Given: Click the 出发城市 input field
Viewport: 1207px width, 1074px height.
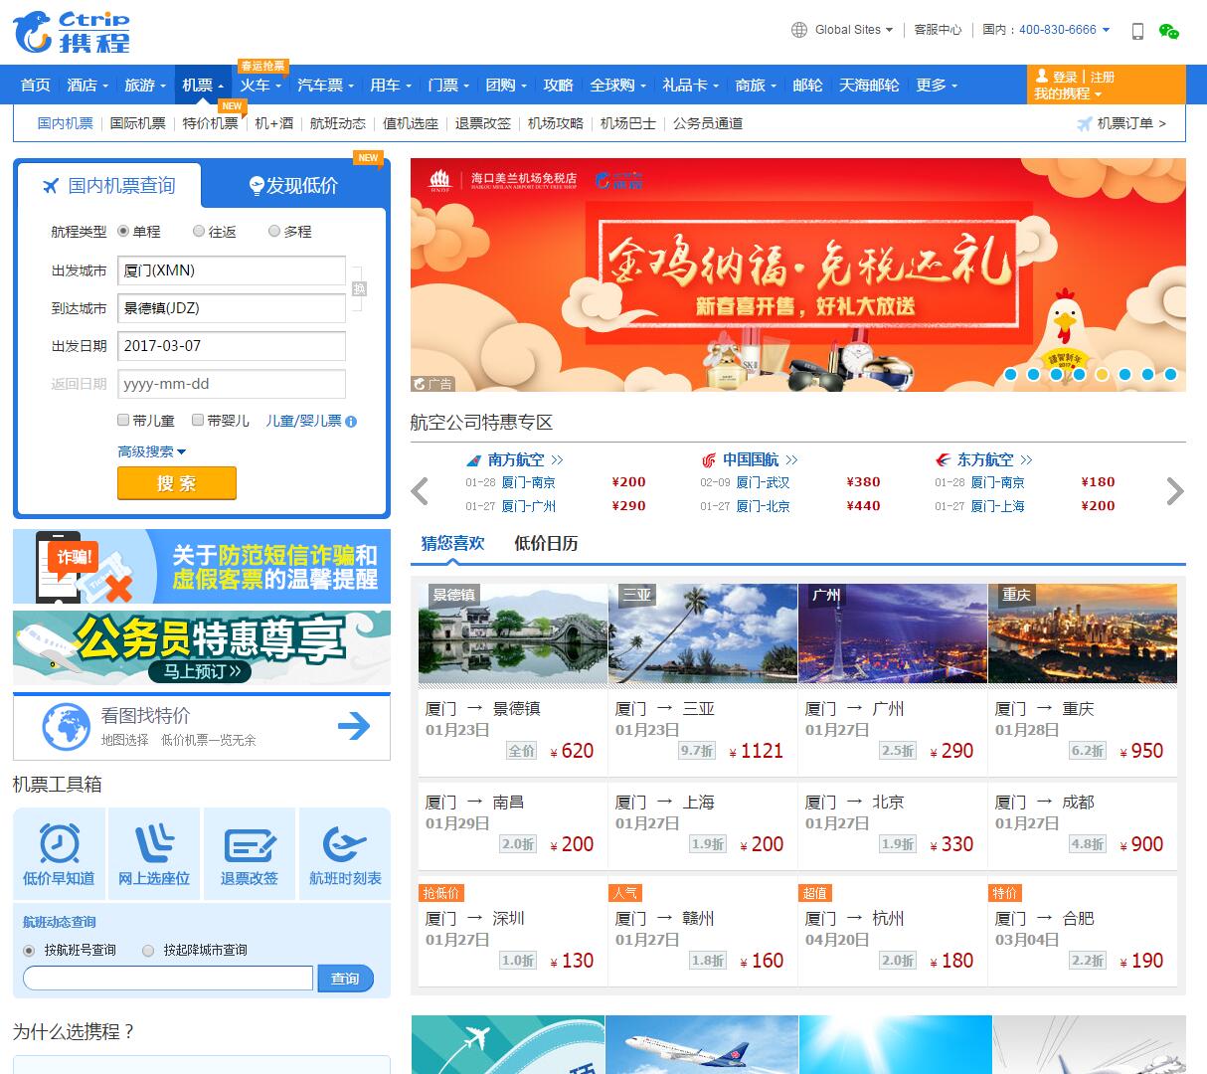Looking at the screenshot, I should coord(232,270).
